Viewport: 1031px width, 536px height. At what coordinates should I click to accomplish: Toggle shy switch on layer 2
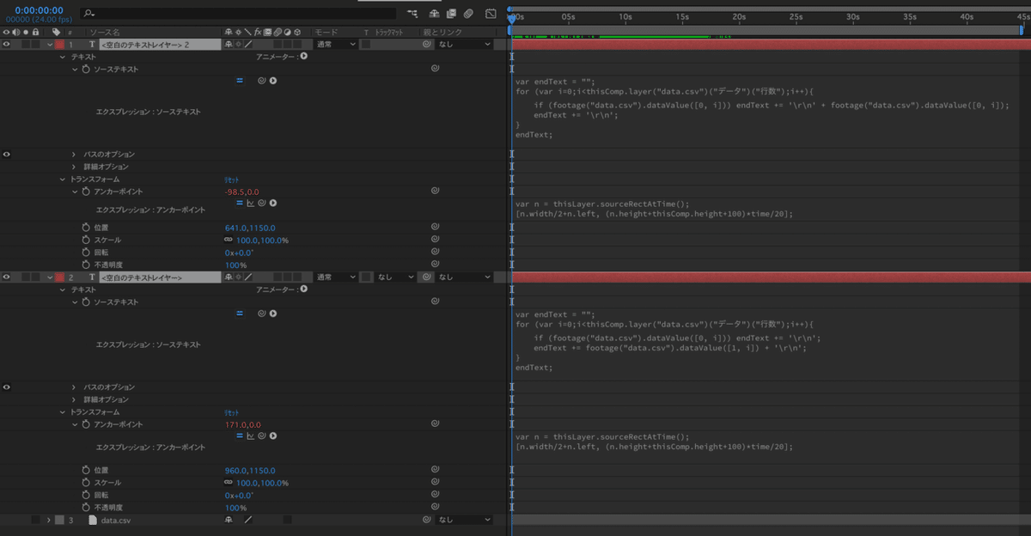(x=228, y=277)
